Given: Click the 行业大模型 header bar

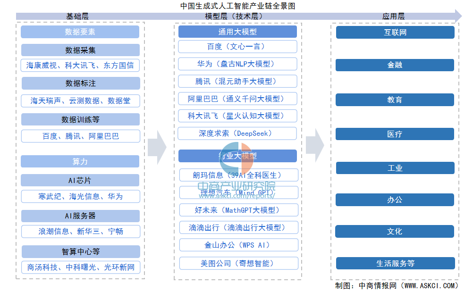Looking at the screenshot, I should [237, 156].
